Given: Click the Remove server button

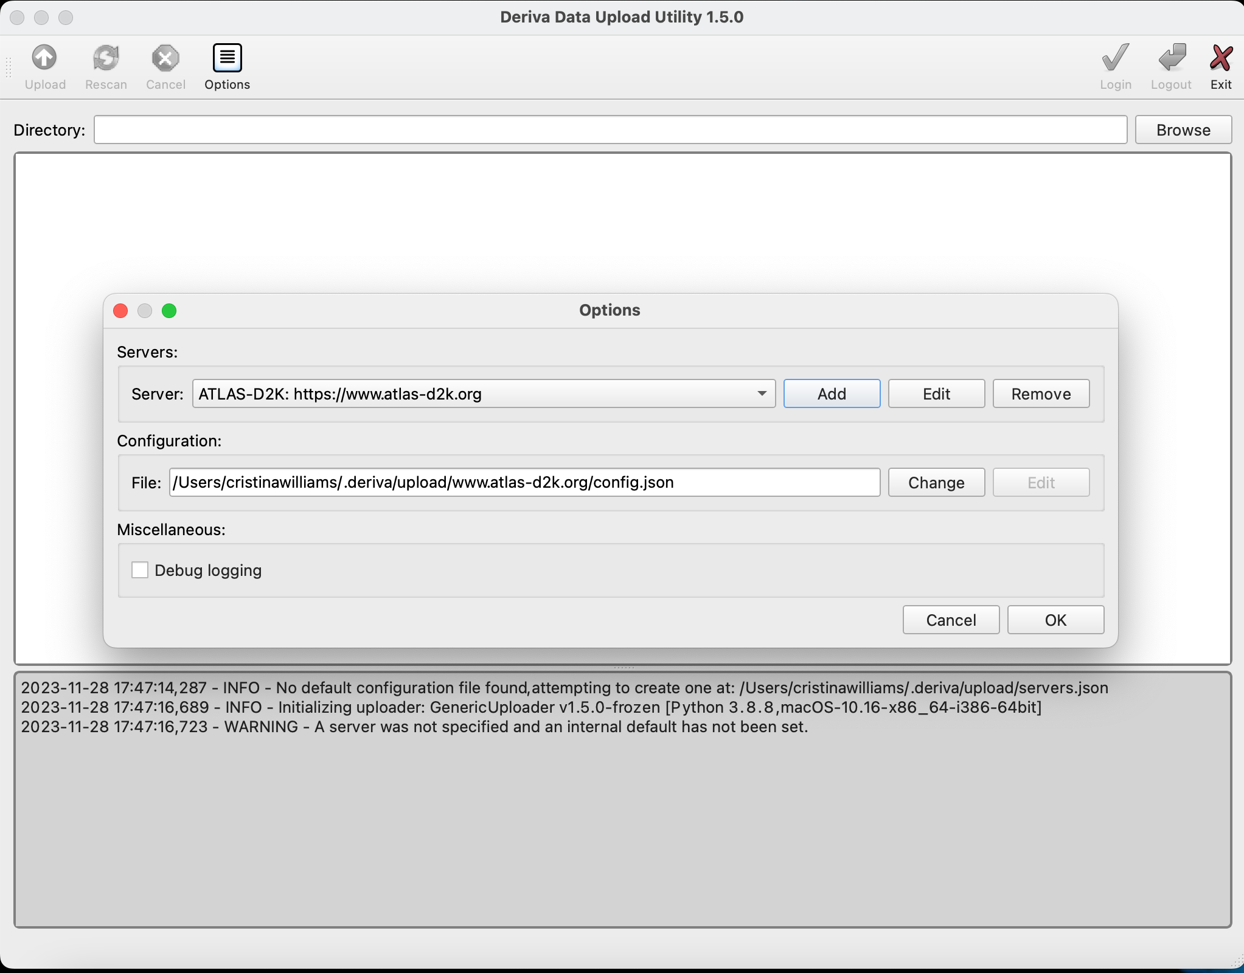Looking at the screenshot, I should pyautogui.click(x=1041, y=393).
